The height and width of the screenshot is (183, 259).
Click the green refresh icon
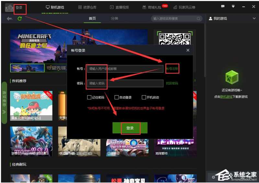pyautogui.click(x=20, y=19)
